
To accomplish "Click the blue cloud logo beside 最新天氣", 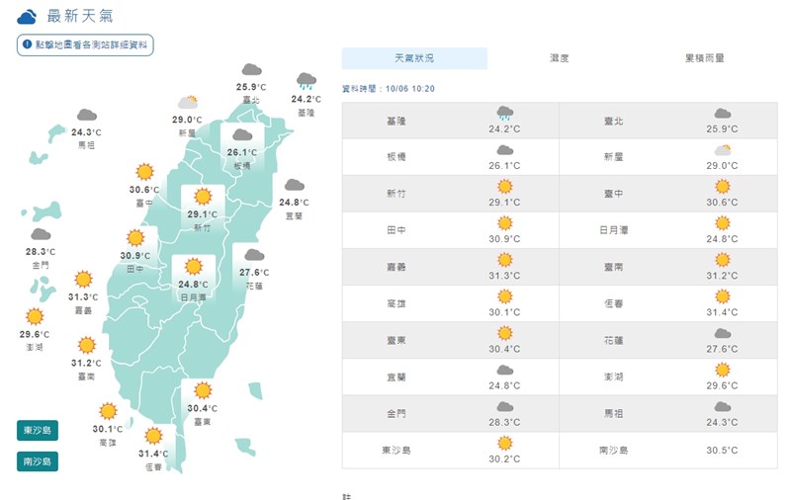I will (x=28, y=16).
